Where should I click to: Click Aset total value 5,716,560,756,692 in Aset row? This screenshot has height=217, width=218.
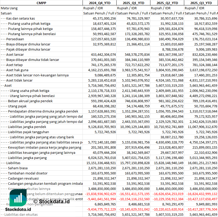[102, 85]
